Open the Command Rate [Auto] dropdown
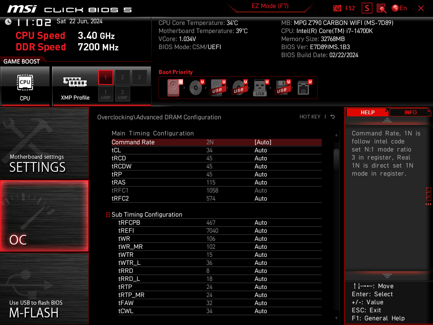The width and height of the screenshot is (433, 325). [263, 142]
